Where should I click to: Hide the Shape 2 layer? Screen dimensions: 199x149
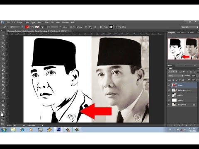(x=169, y=95)
